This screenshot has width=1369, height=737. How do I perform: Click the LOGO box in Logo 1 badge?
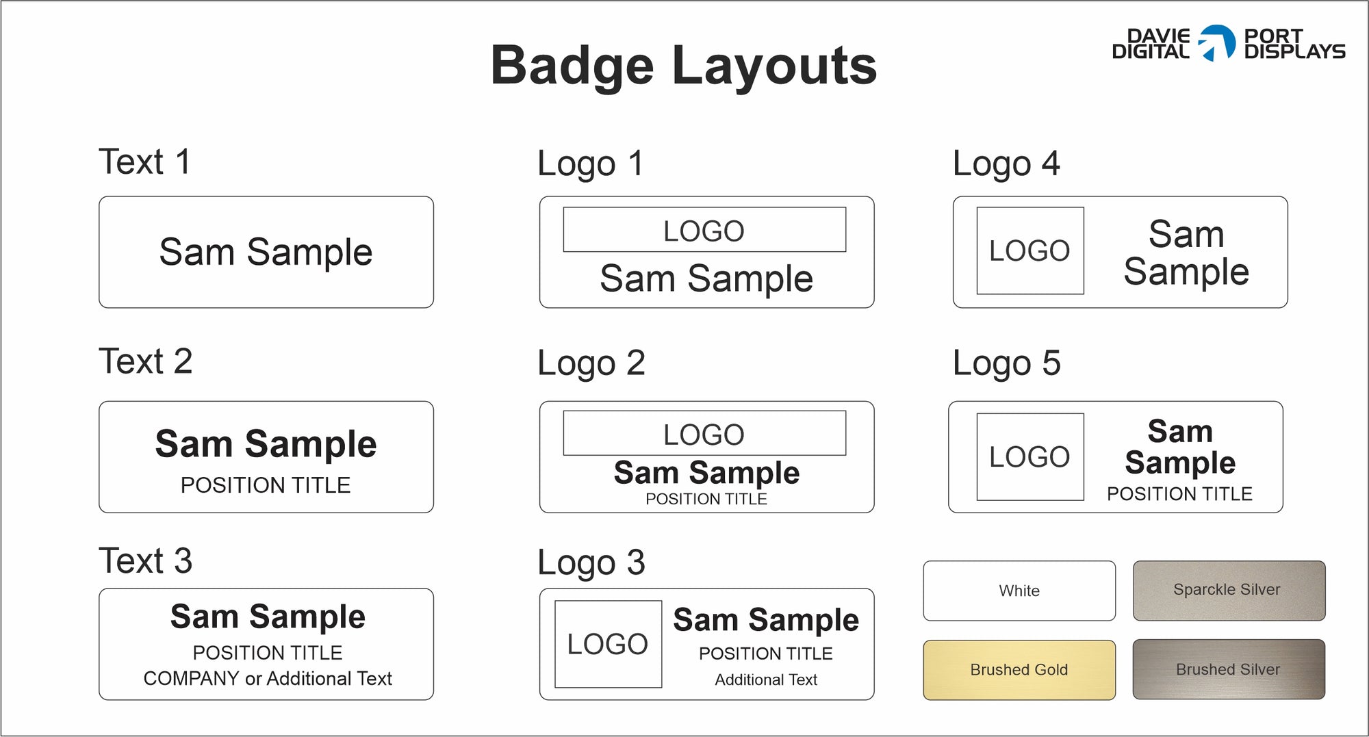click(x=704, y=229)
